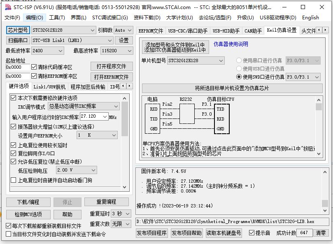333x244 pixels.
Task: Toggle 复位脚用作I/O口 checkbox
Action: [14, 153]
